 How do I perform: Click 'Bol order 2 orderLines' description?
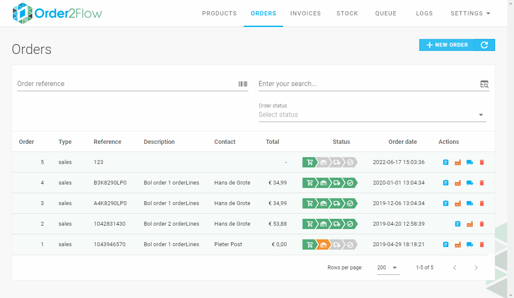pos(172,224)
